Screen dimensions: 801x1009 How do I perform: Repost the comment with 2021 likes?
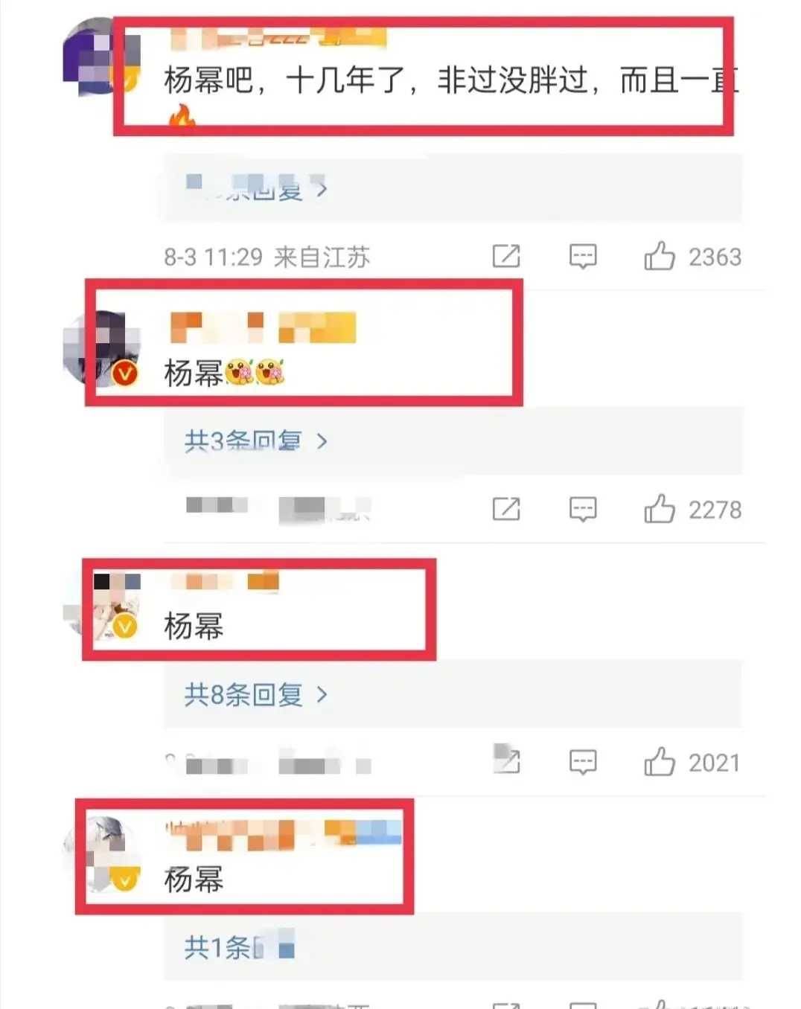pos(506,760)
